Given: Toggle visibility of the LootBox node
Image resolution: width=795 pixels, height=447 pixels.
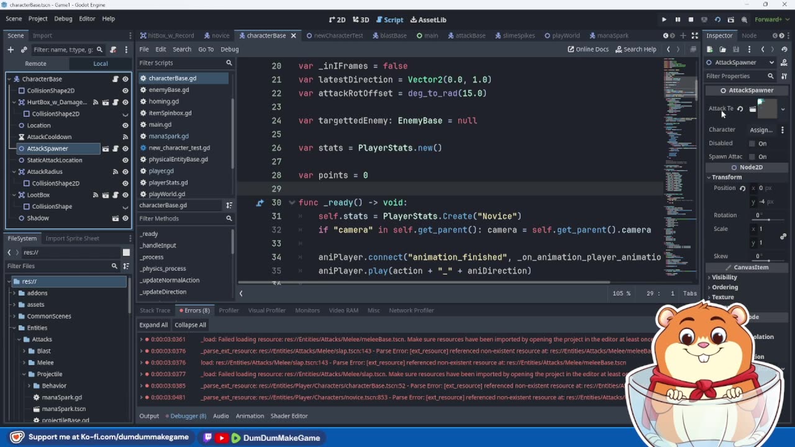Looking at the screenshot, I should pos(125,195).
